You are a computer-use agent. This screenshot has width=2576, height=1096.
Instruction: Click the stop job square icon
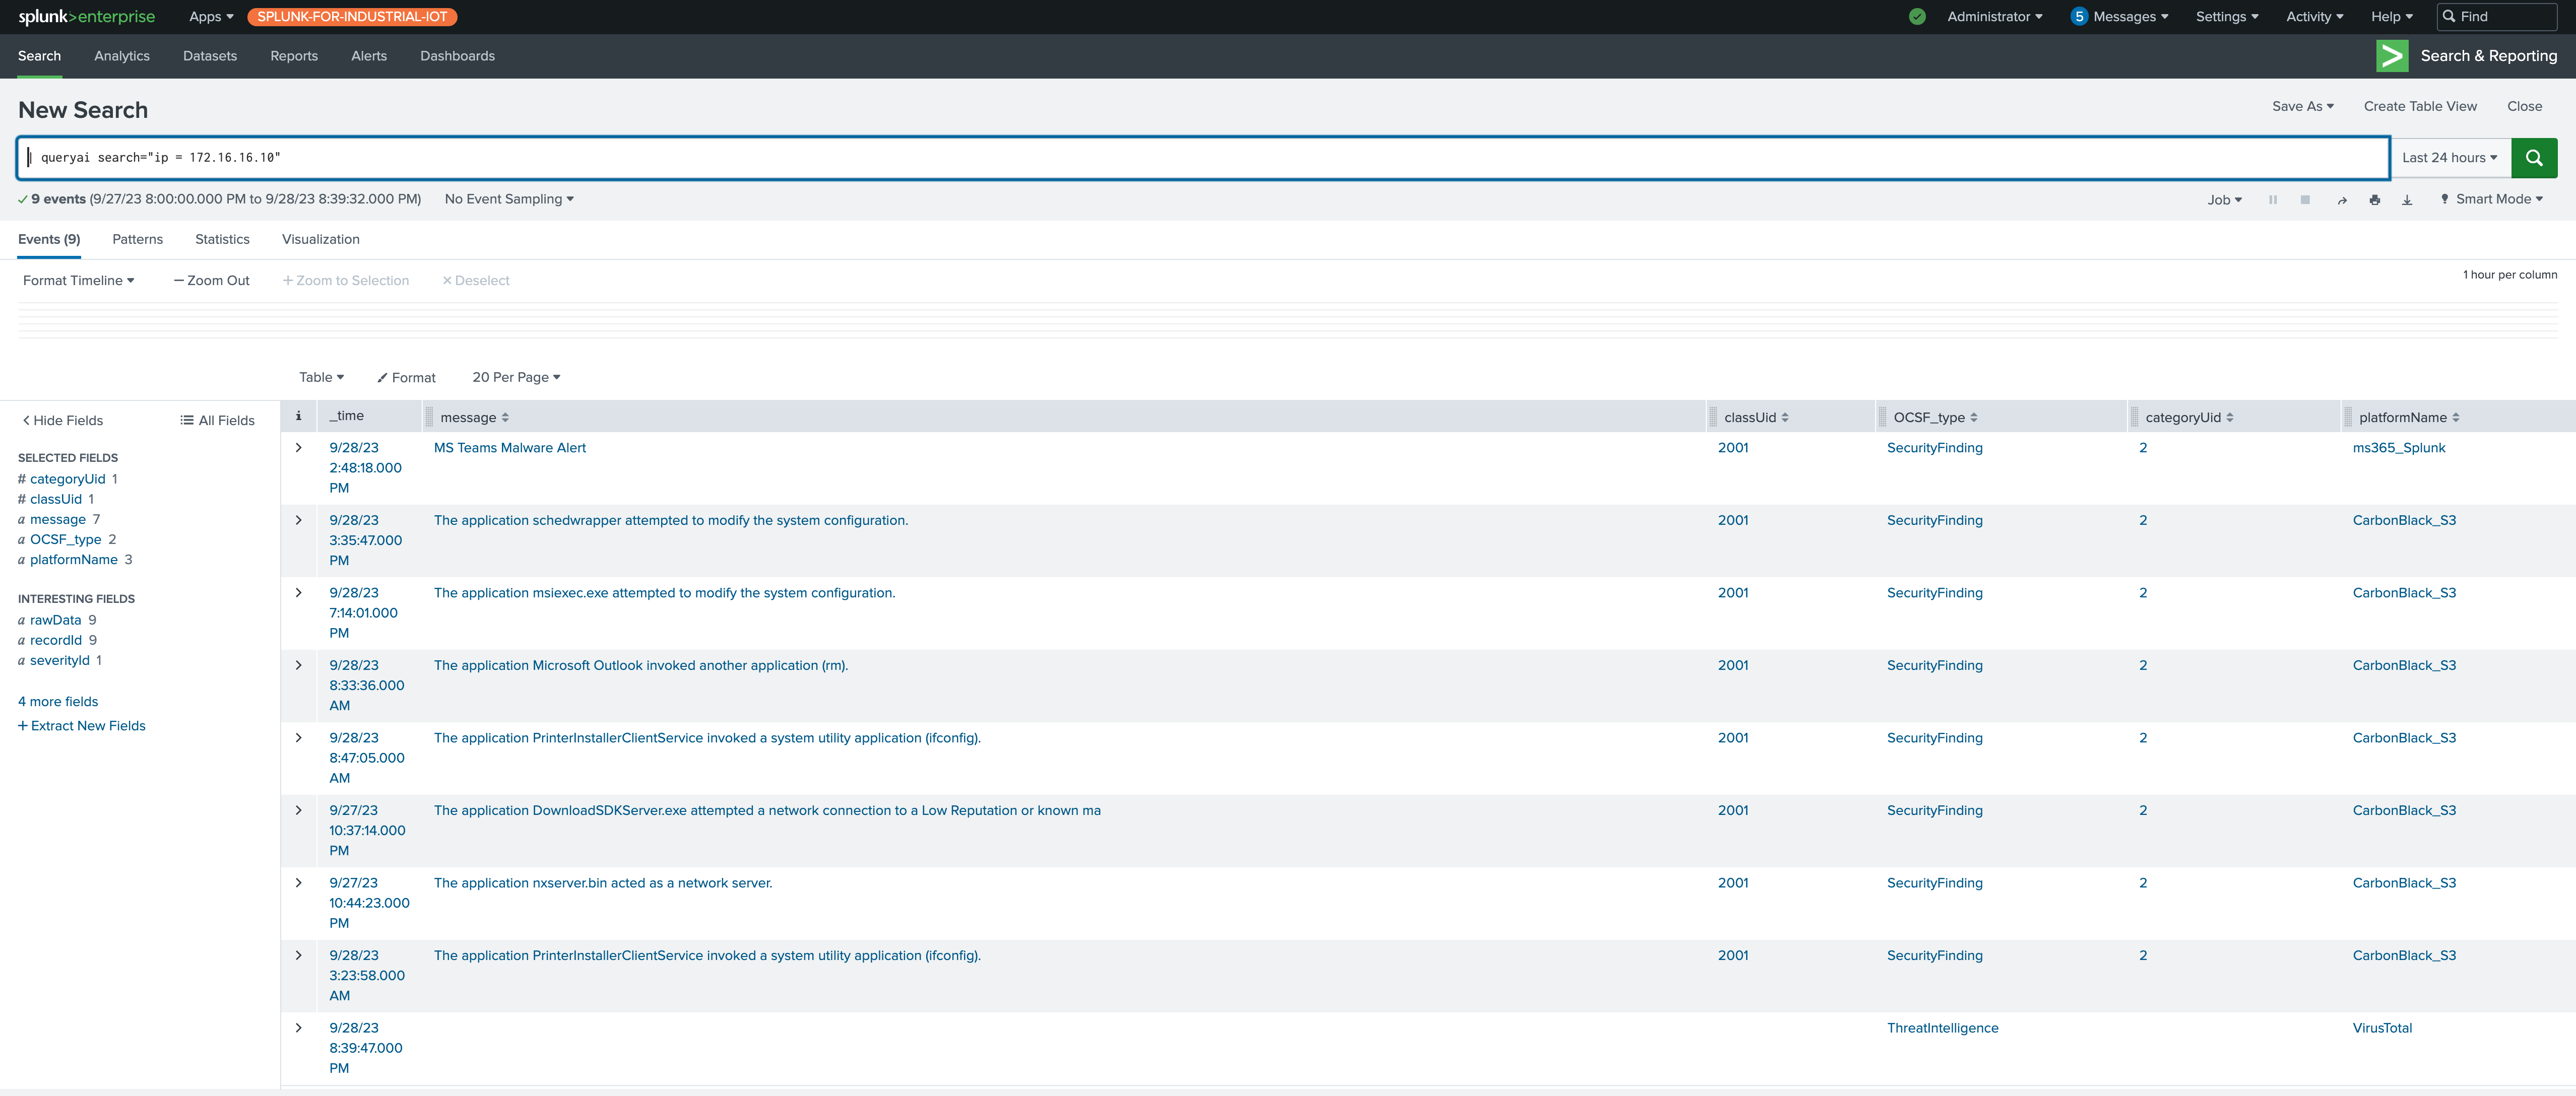pyautogui.click(x=2305, y=200)
